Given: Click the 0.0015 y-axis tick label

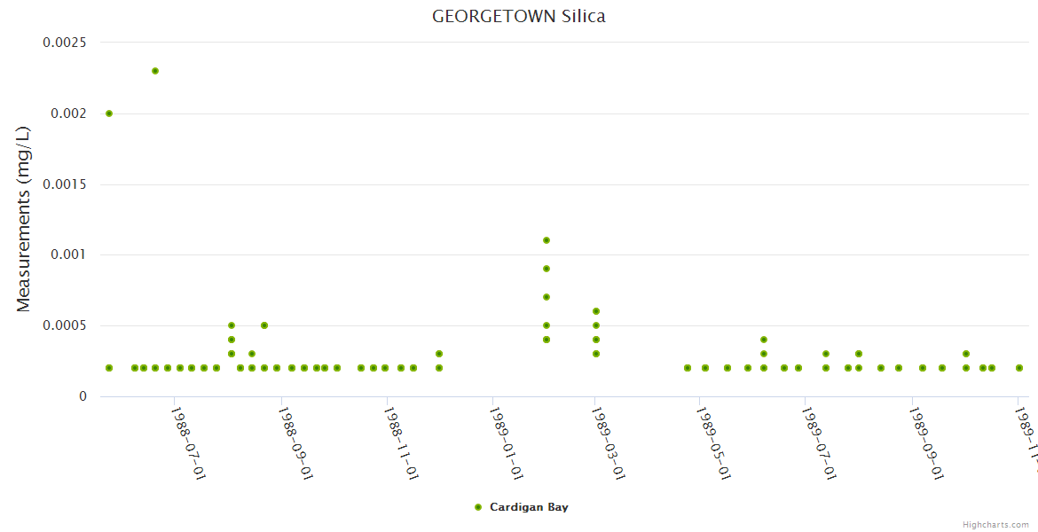Looking at the screenshot, I should pos(65,184).
